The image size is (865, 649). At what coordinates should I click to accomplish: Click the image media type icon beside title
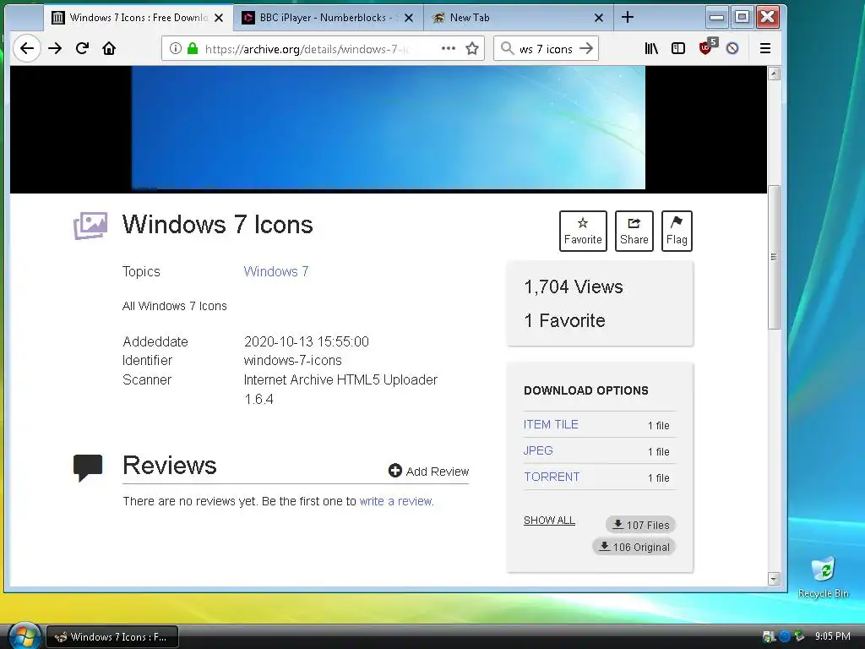tap(90, 225)
